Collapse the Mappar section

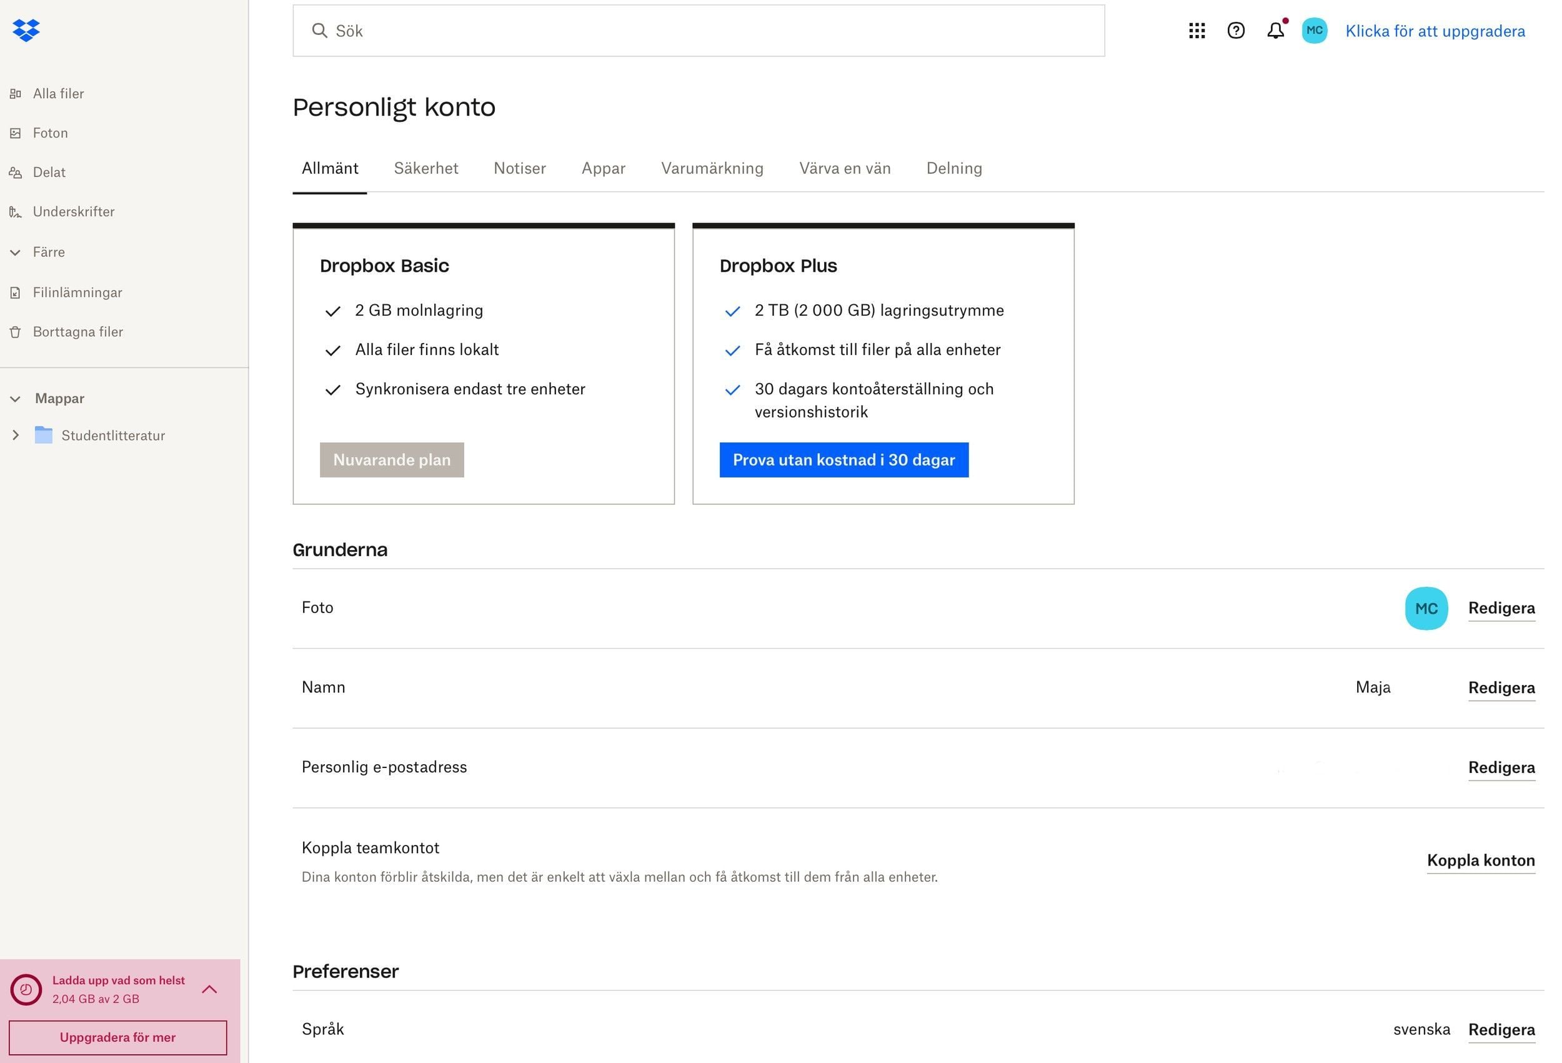click(x=16, y=399)
